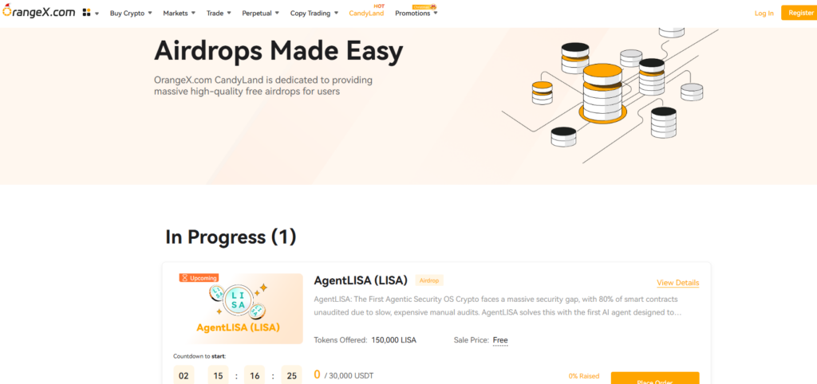Click the Upcoming hourglass badge
The image size is (817, 384).
tap(199, 278)
